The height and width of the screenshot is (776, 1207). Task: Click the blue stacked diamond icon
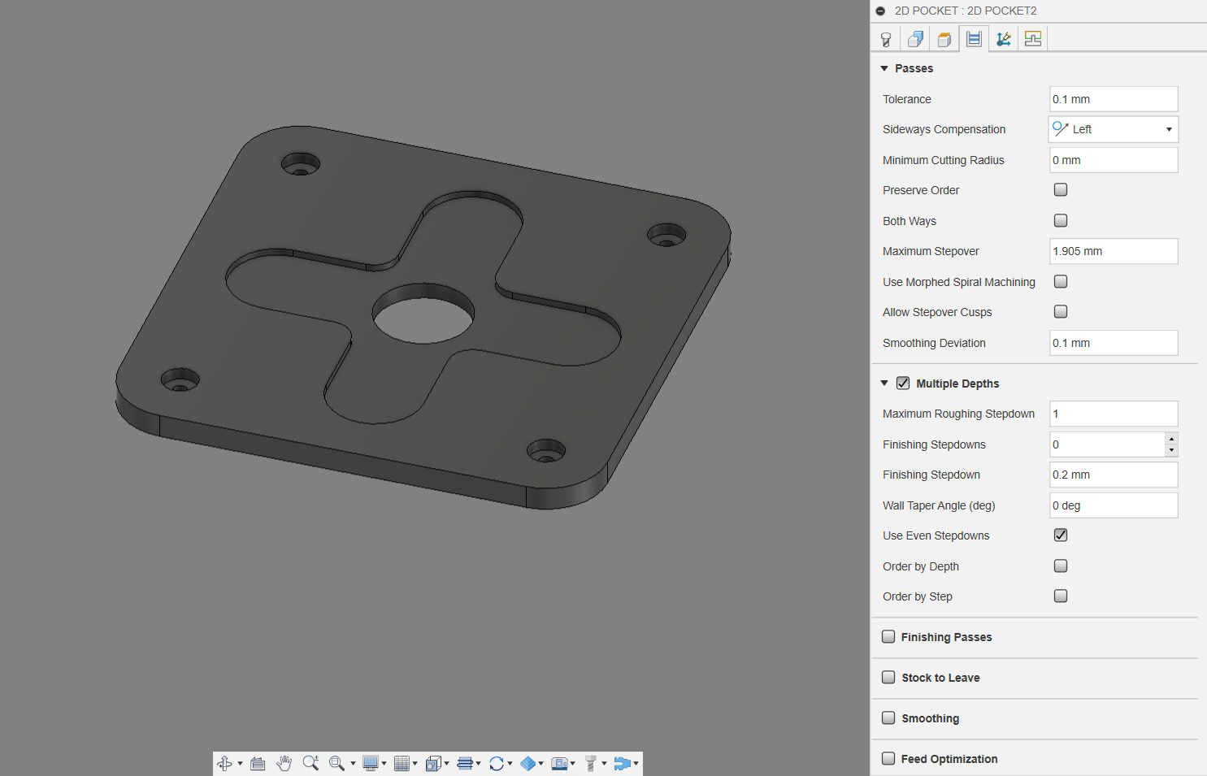tap(528, 763)
